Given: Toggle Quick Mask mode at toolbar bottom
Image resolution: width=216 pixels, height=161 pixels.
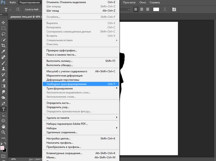Looking at the screenshot, I should (3, 156).
